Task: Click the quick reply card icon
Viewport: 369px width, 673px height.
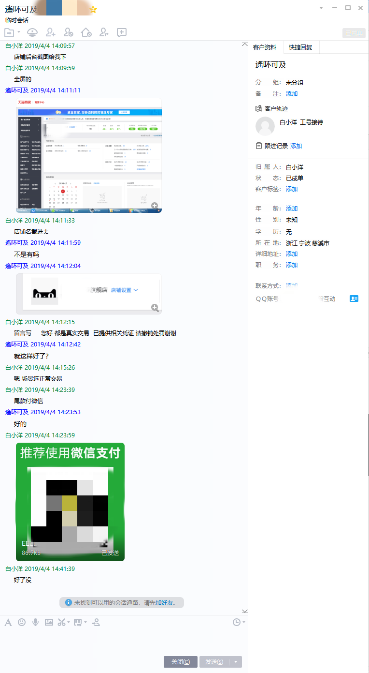Action: (78, 622)
